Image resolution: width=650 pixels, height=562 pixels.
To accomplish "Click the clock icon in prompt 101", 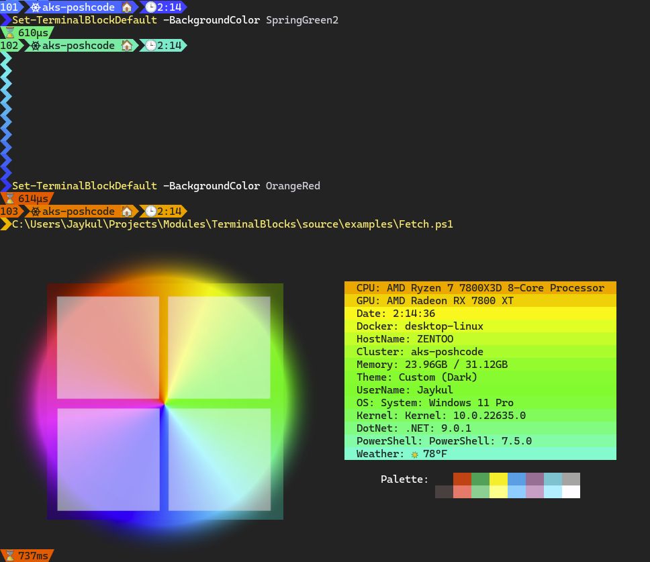I will pos(151,7).
